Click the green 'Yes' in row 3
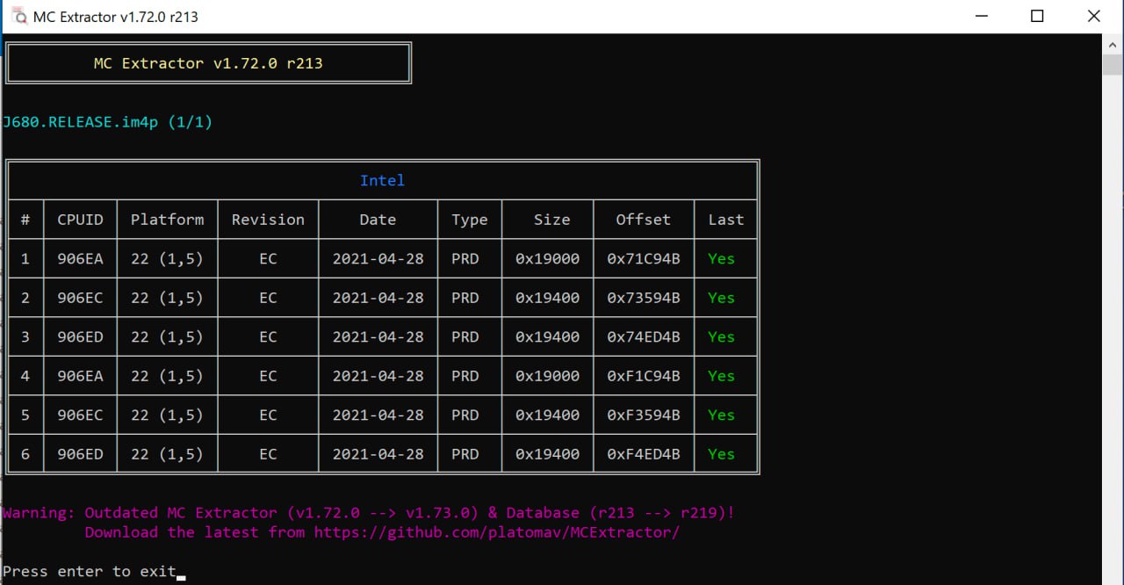This screenshot has width=1124, height=585. click(x=721, y=337)
